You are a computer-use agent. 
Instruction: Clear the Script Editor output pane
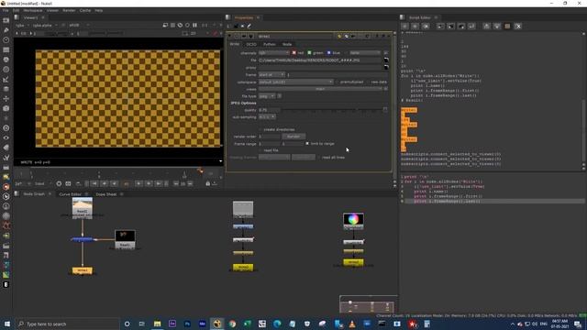tap(518, 27)
